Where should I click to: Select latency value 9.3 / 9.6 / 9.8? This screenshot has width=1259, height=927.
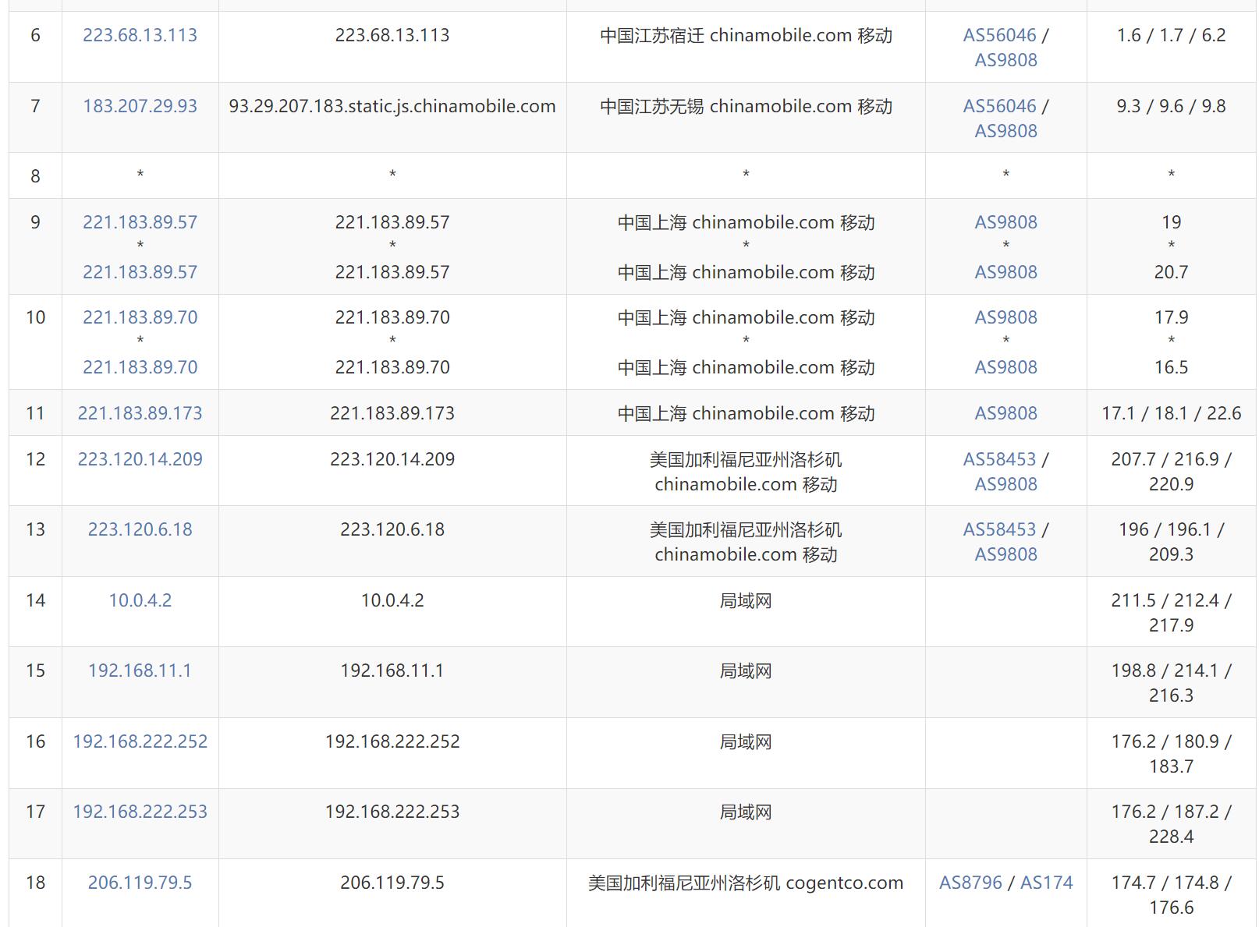1171,106
